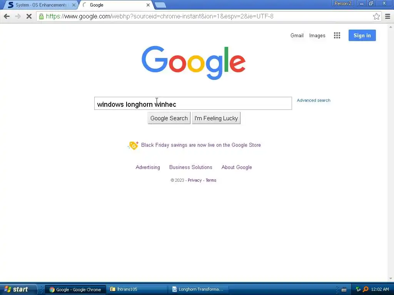Click the search magnifier tray icon

coord(366,289)
